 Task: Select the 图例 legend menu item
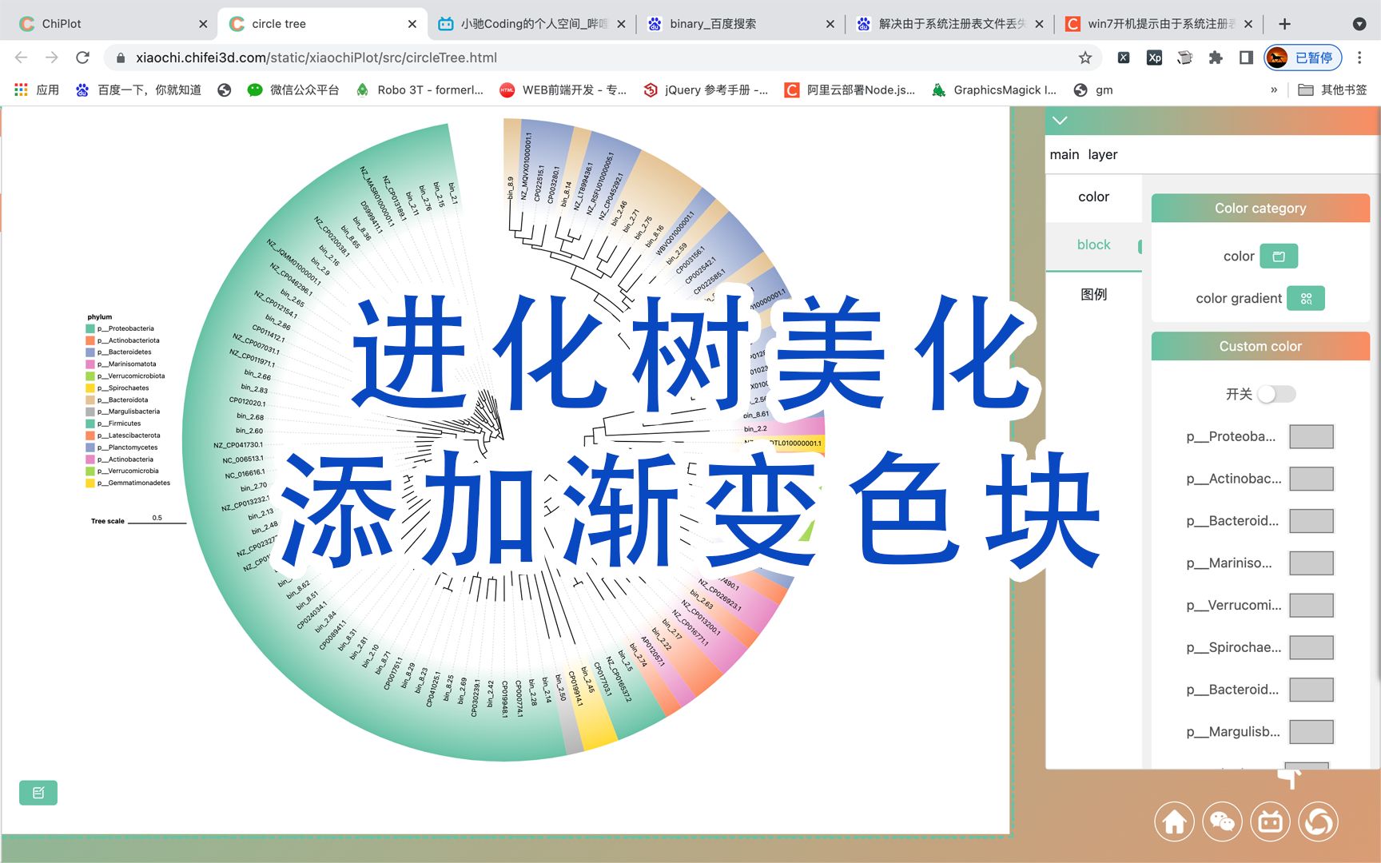[x=1093, y=294]
